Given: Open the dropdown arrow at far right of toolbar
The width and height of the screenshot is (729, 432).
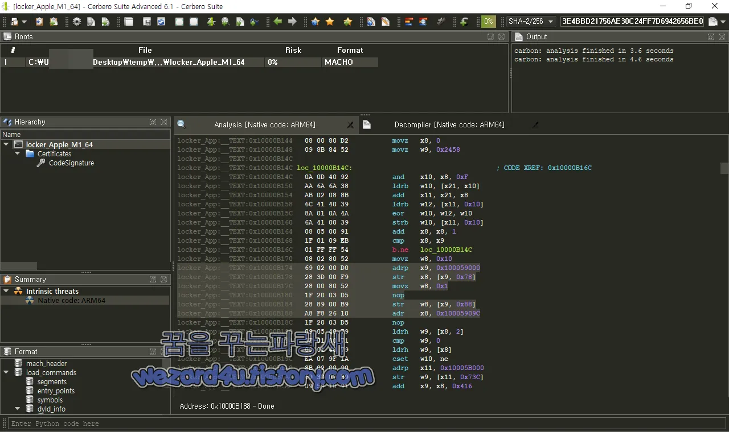Looking at the screenshot, I should [723, 22].
